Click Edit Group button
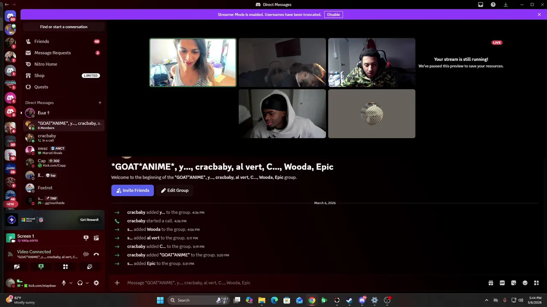547x307 pixels. click(174, 190)
